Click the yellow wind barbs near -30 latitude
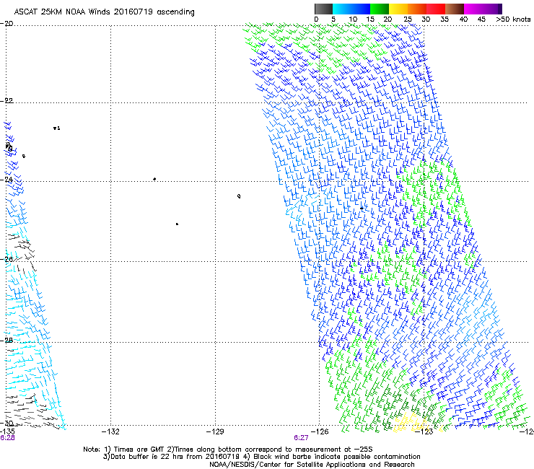Viewport: 534px width, 469px height. pyautogui.click(x=411, y=422)
